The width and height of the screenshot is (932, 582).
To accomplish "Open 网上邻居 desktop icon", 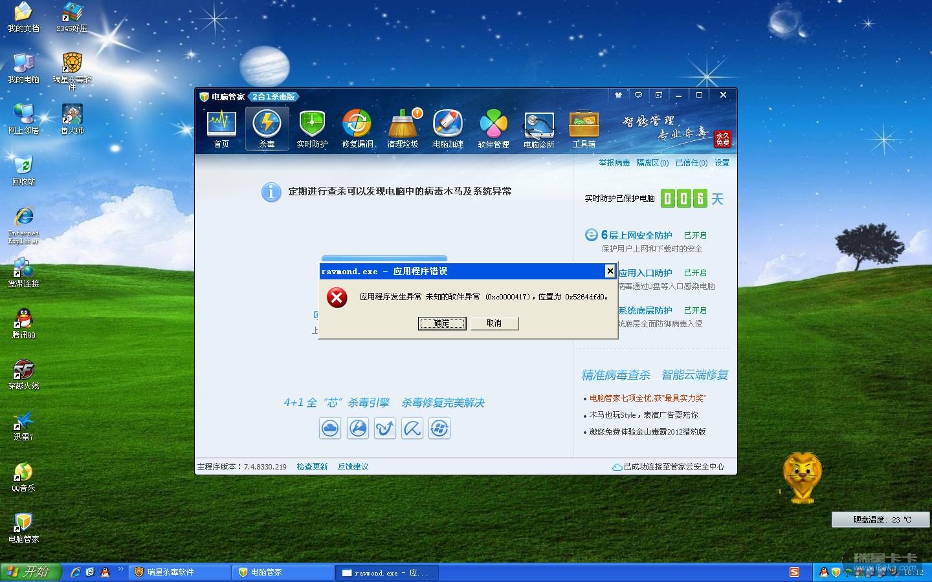I will (23, 120).
